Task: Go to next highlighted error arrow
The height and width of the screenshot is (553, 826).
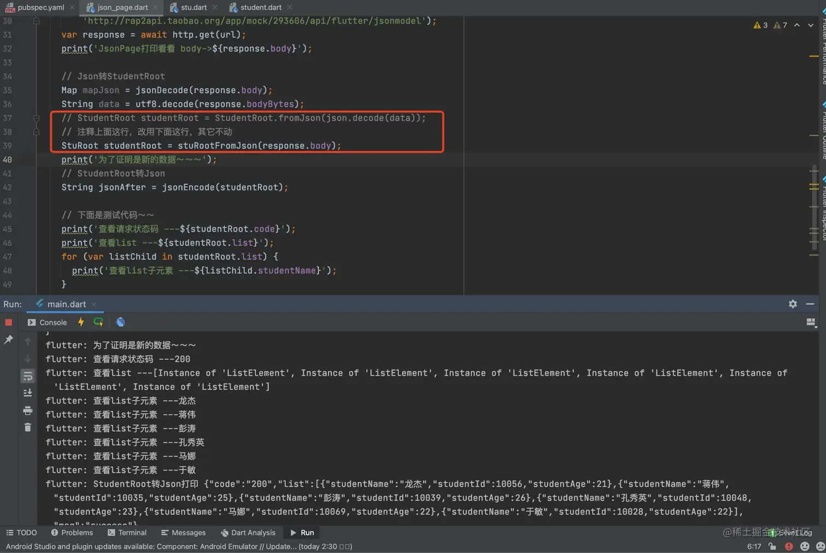Action: 811,25
